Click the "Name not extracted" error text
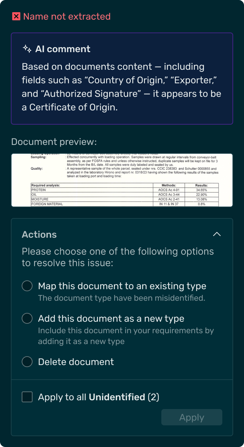Viewport: 244px width, 447px height. [x=67, y=16]
